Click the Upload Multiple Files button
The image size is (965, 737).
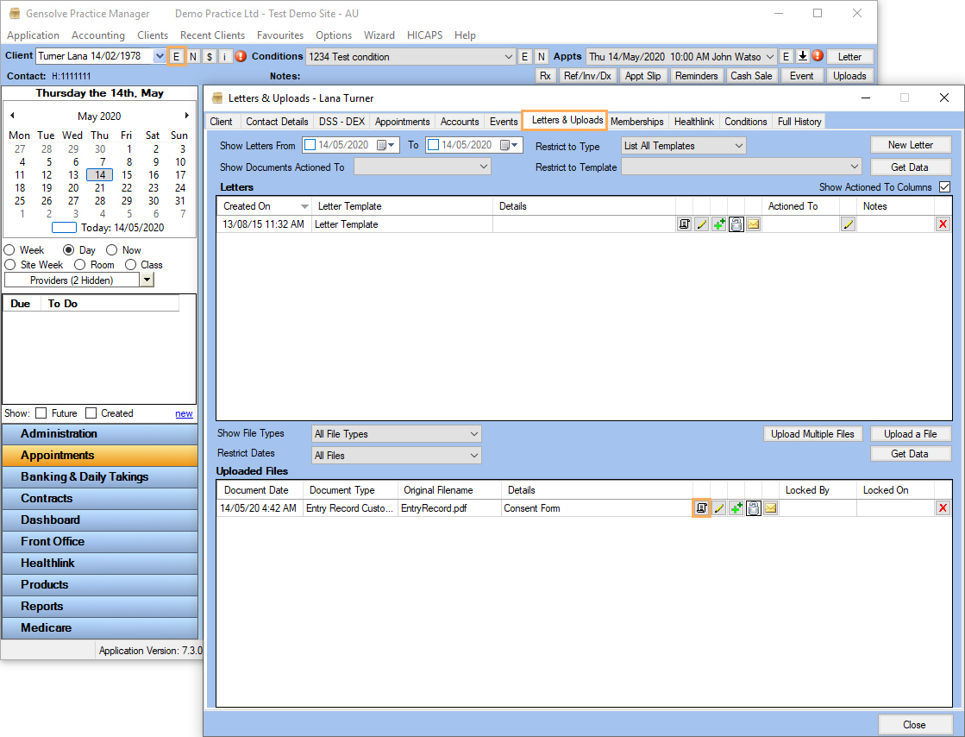[811, 434]
